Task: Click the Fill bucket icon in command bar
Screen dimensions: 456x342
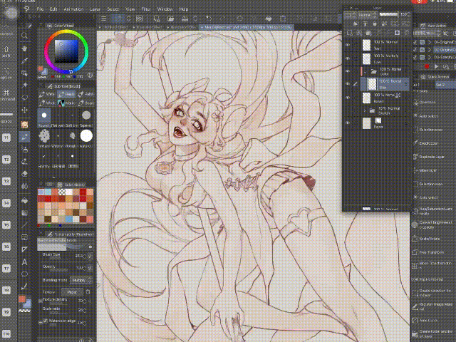Action: (269, 19)
